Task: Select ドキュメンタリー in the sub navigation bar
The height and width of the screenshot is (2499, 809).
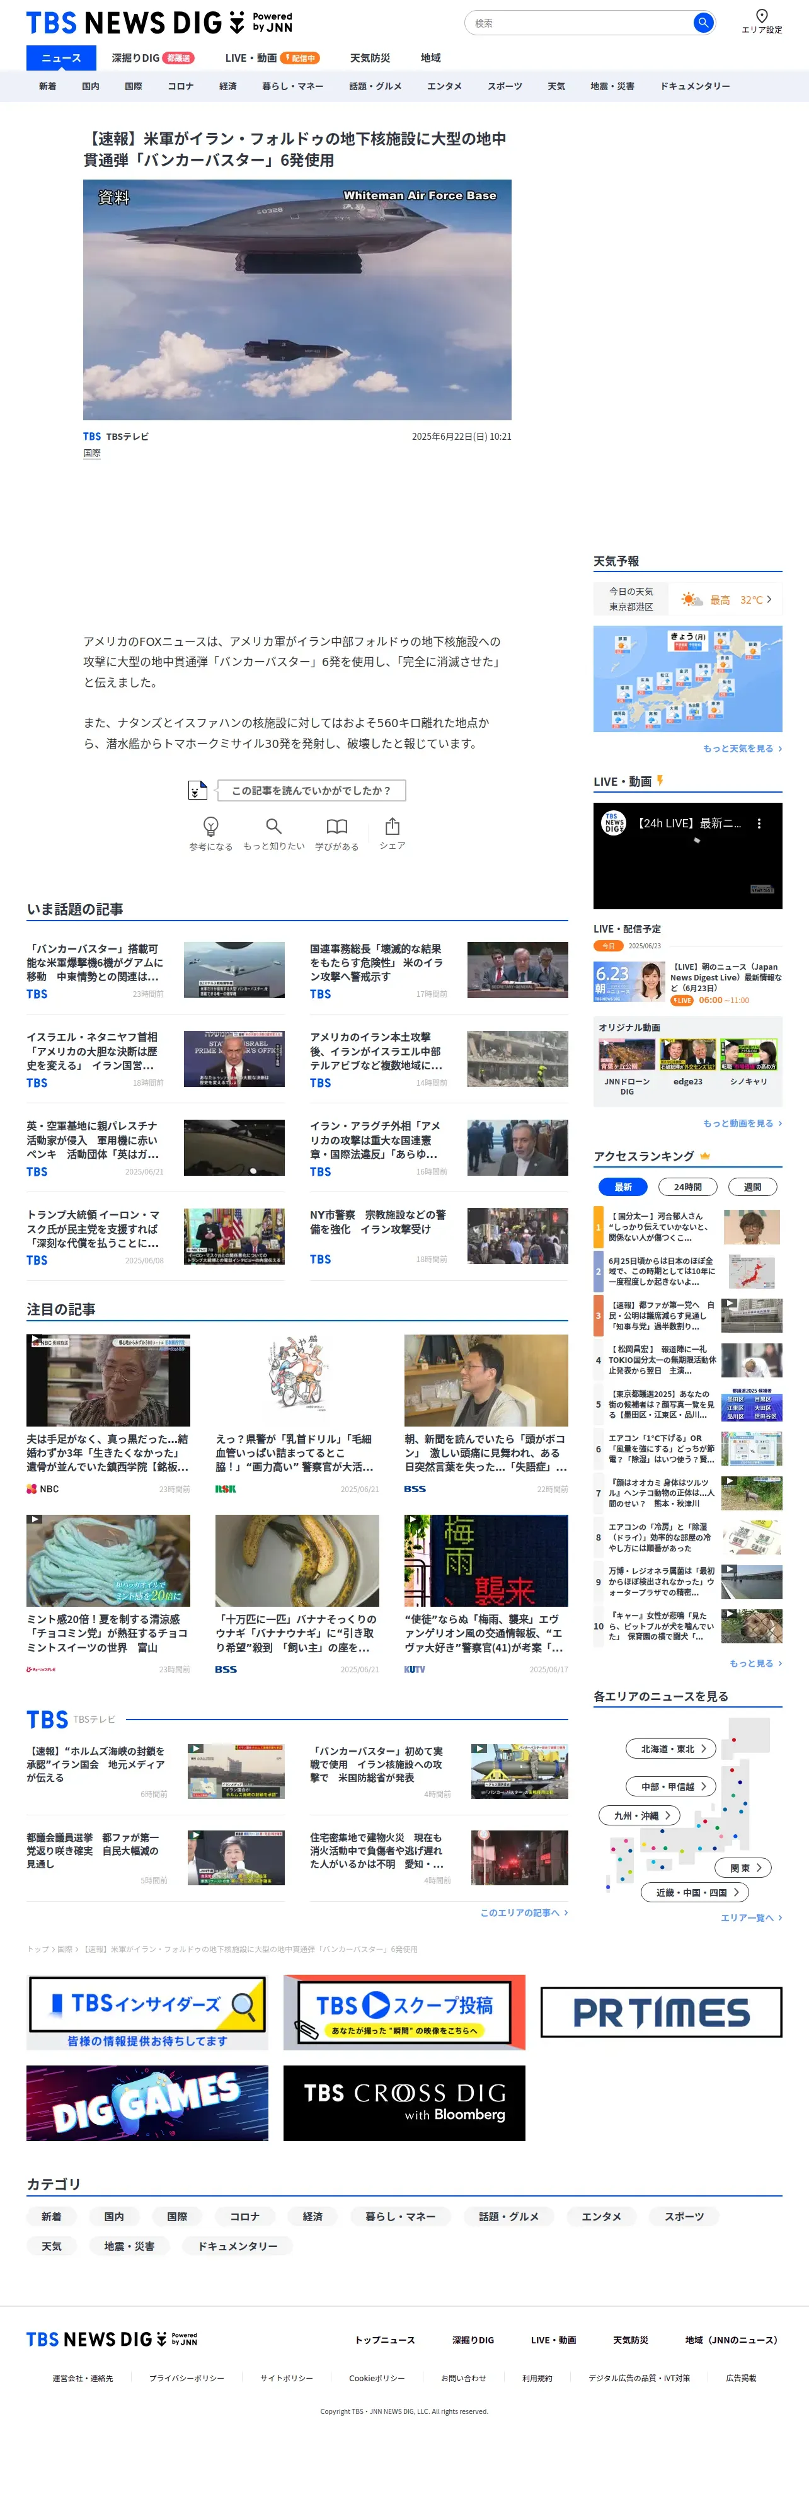Action: (x=694, y=86)
